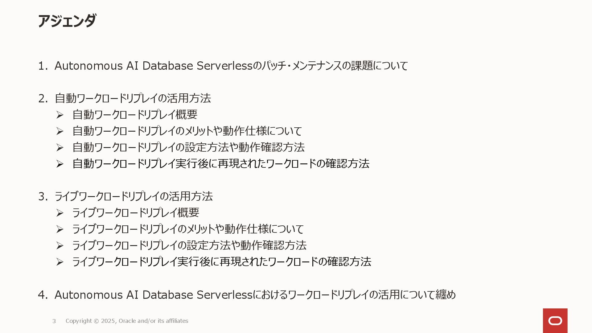Click the heading ライブワークロードリプレイの活用方法
592x333 pixels.
(134, 196)
